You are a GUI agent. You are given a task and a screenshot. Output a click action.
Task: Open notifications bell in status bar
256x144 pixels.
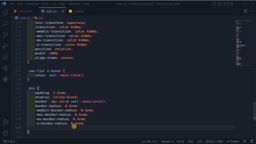click(x=252, y=141)
